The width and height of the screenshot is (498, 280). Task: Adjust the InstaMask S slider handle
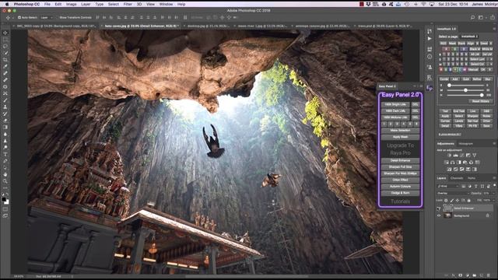(449, 85)
